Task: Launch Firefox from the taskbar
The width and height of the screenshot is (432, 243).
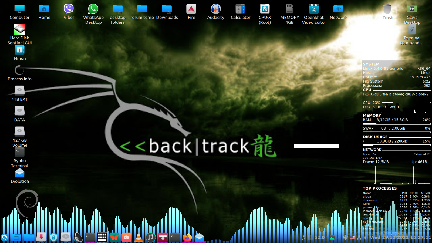Action: pyautogui.click(x=187, y=238)
